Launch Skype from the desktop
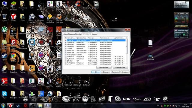Viewport: 192px width, 108px height. tap(4, 95)
